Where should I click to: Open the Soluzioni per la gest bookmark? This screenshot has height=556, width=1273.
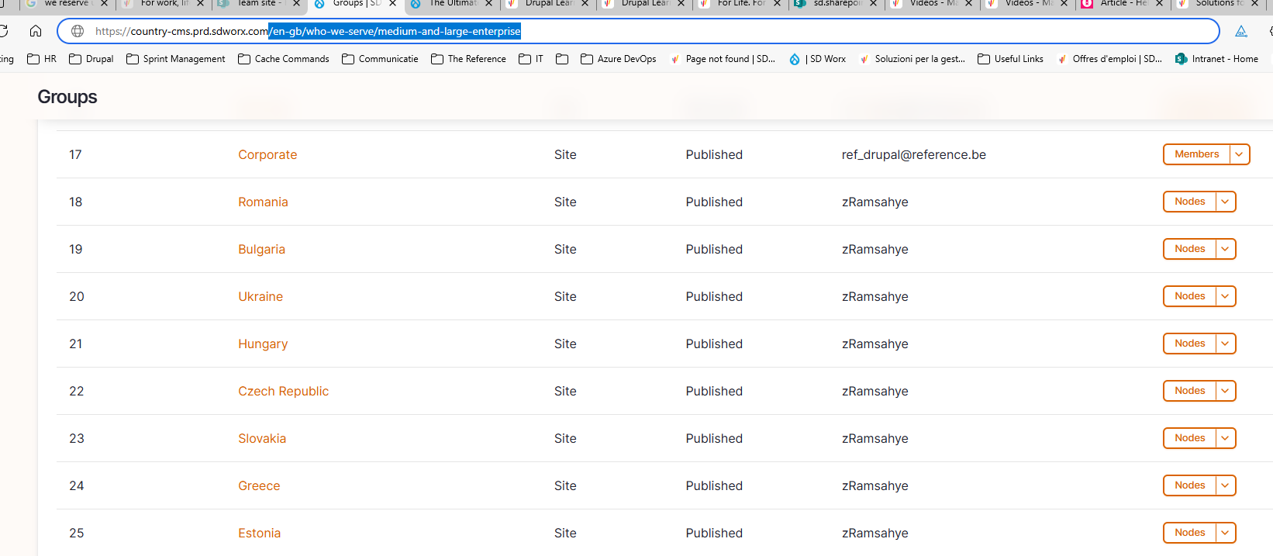point(912,59)
